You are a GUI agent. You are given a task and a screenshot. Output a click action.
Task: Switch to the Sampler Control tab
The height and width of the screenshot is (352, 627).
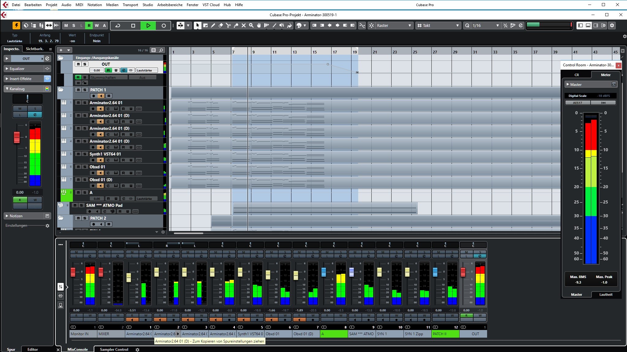[x=114, y=349]
